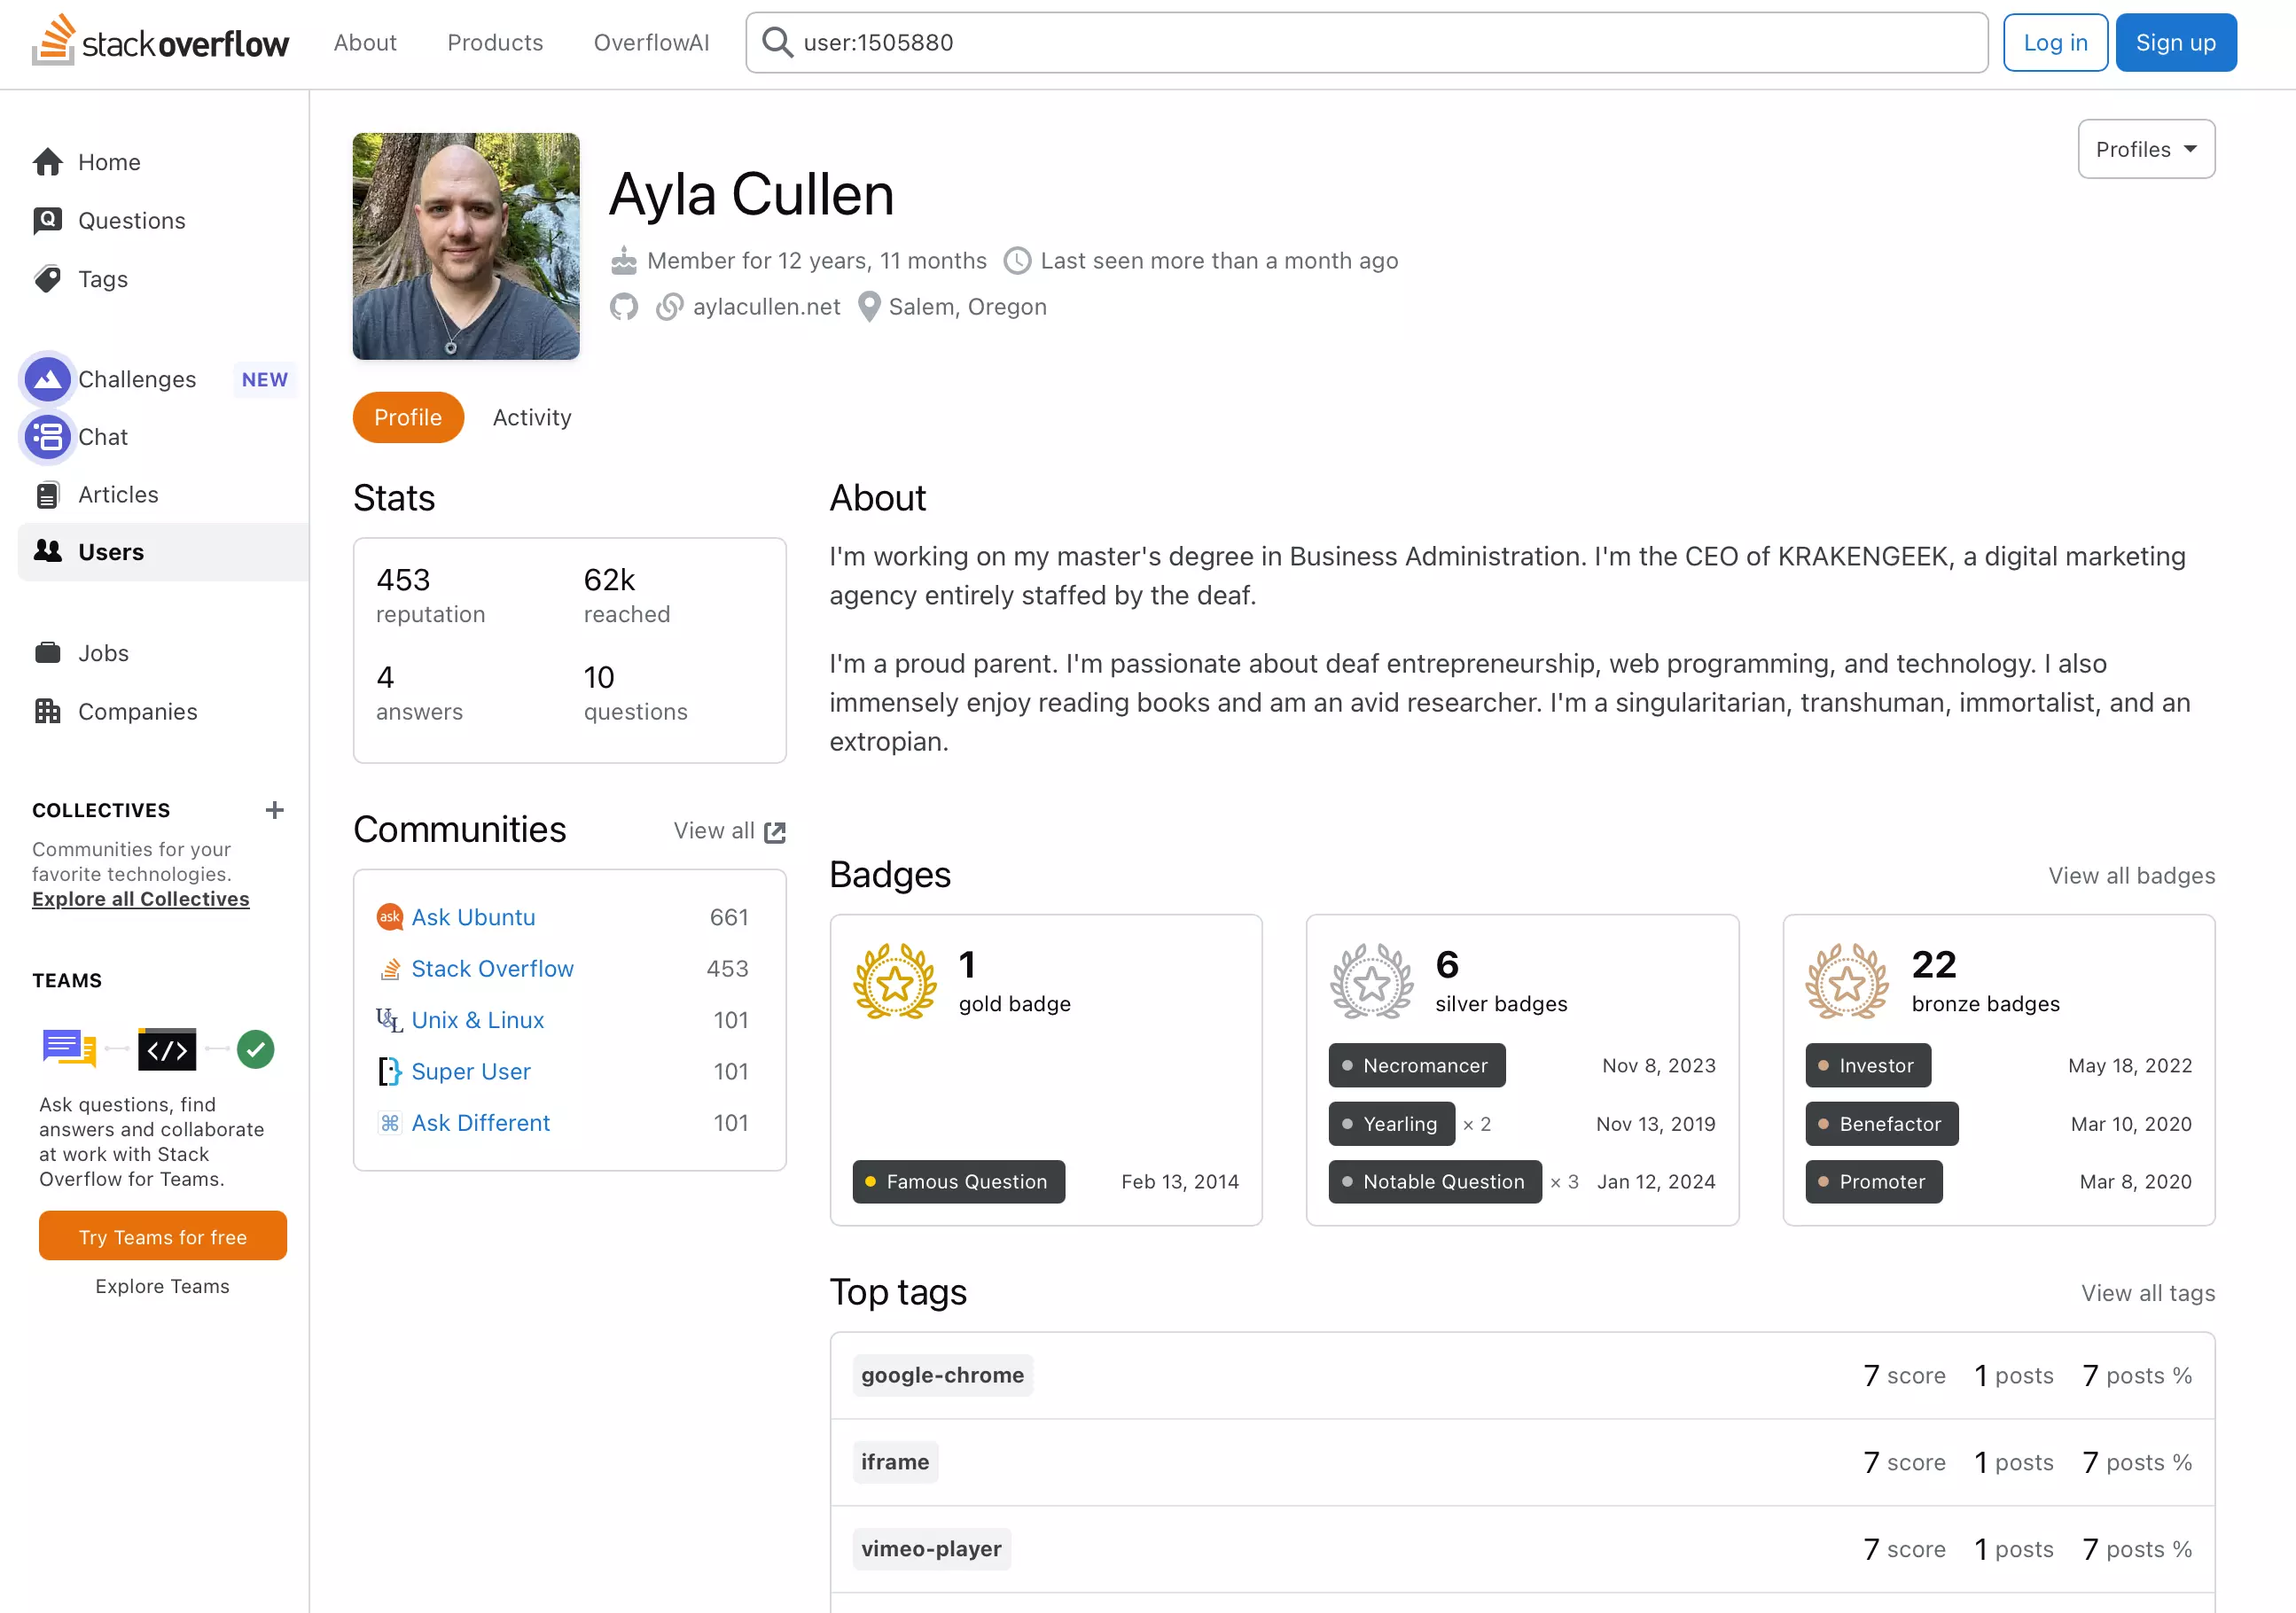Open the Ask Ubuntu community link
This screenshot has height=1613, width=2296.
click(x=473, y=917)
